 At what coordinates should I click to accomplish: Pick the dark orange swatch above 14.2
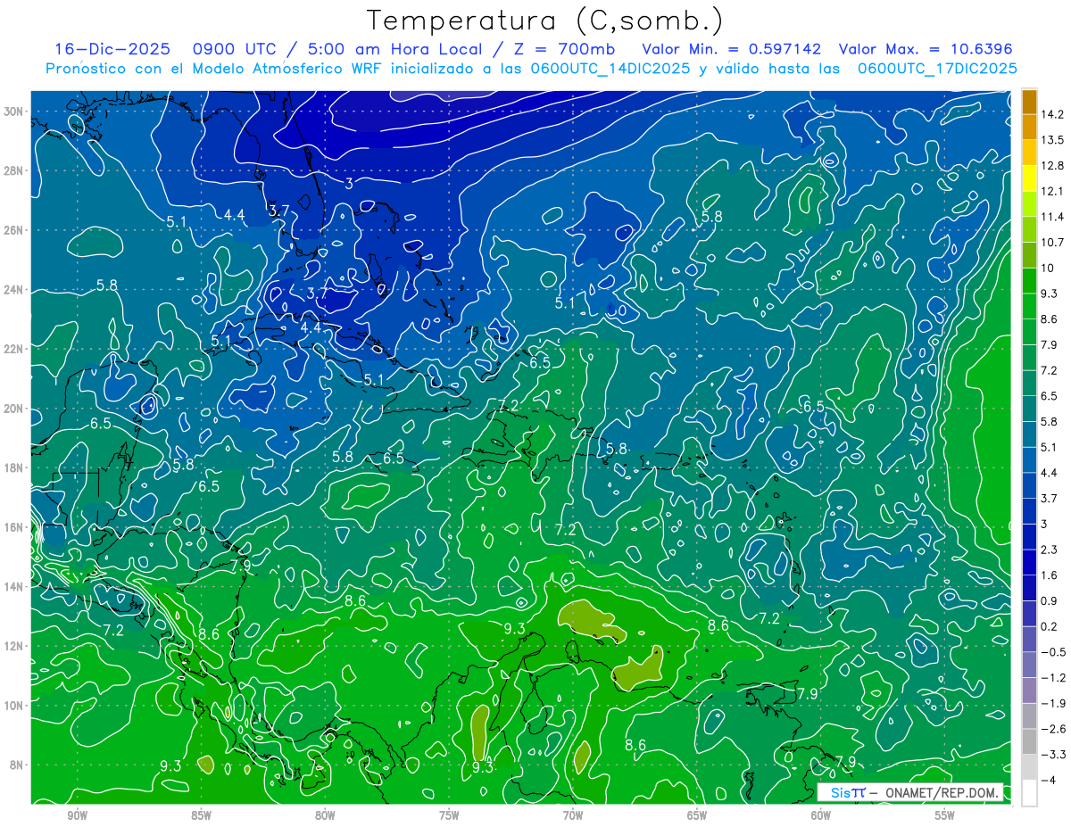point(1029,102)
